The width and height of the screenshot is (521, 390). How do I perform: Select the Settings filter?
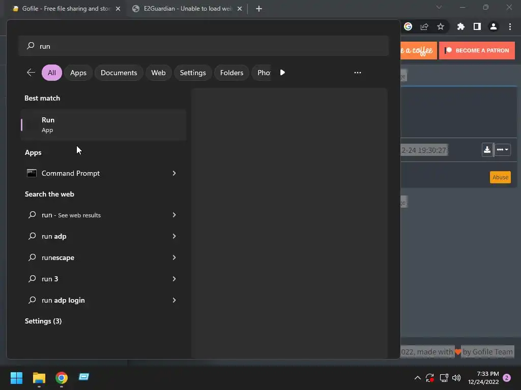pyautogui.click(x=193, y=73)
